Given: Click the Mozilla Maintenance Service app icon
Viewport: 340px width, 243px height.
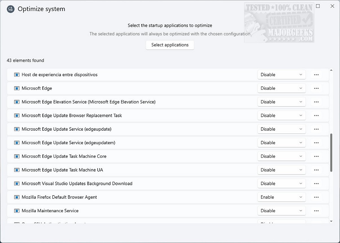Looking at the screenshot, I should [17, 211].
